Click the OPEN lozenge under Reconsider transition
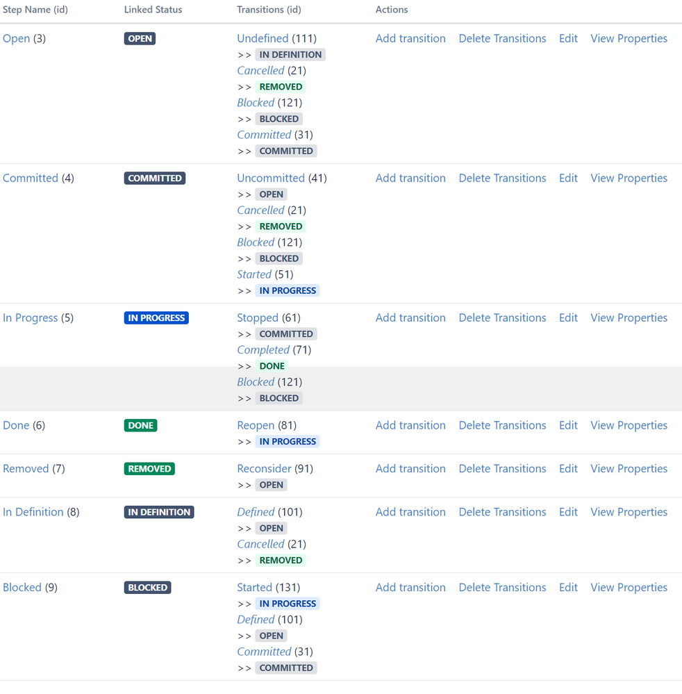Image resolution: width=682 pixels, height=694 pixels. coord(271,484)
